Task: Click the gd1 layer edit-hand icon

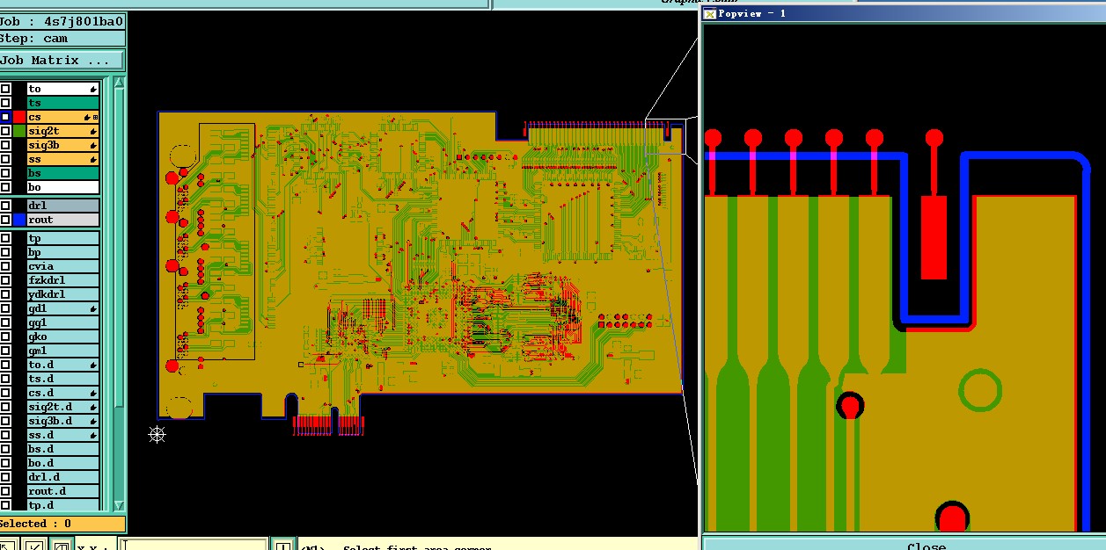Action: pos(92,308)
